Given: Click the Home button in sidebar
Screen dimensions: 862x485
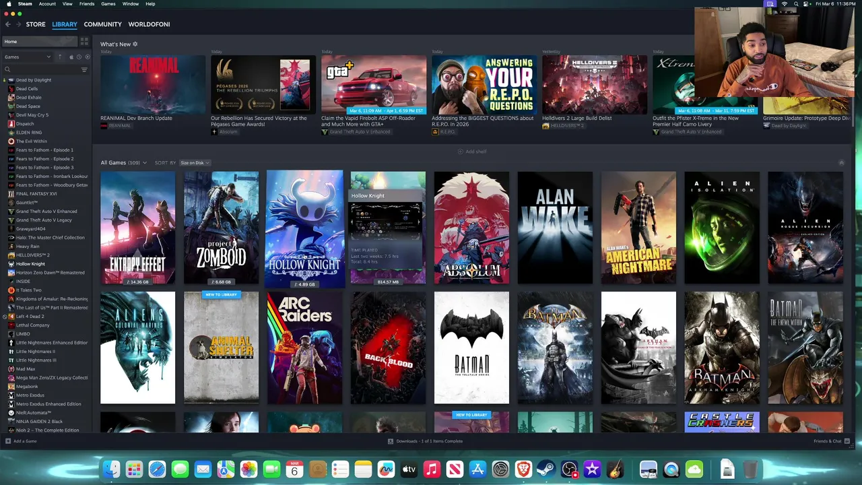Looking at the screenshot, I should point(40,42).
